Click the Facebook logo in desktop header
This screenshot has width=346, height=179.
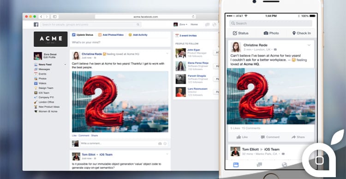coord(36,24)
